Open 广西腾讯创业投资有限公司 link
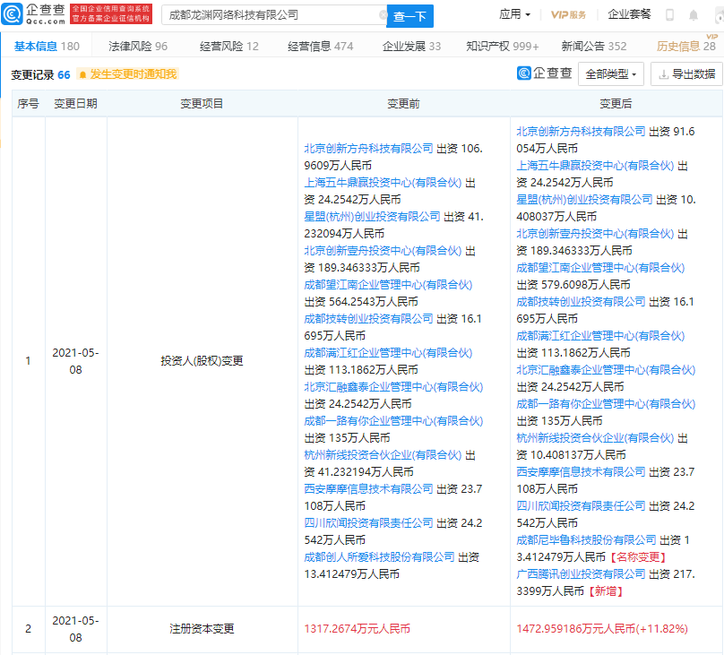 pyautogui.click(x=581, y=573)
